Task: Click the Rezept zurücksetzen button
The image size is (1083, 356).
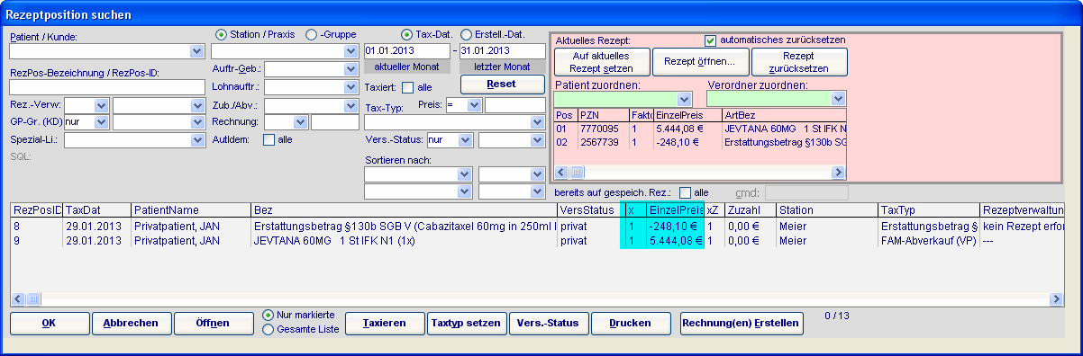Action: 799,62
